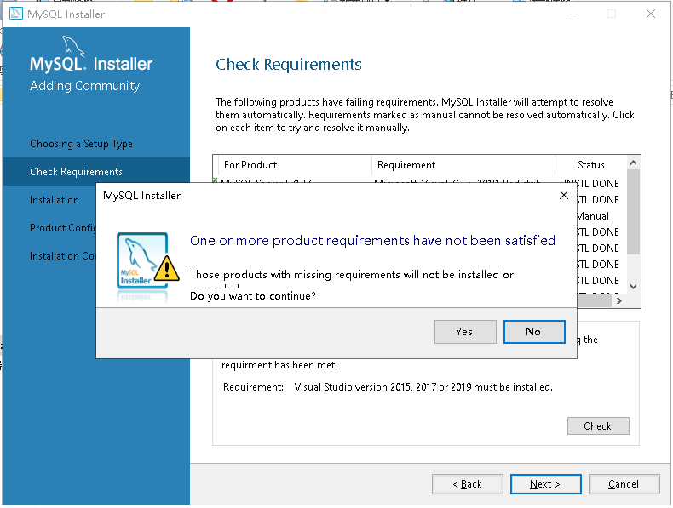Image resolution: width=673 pixels, height=508 pixels.
Task: Go Back to the previous step
Action: pos(468,484)
